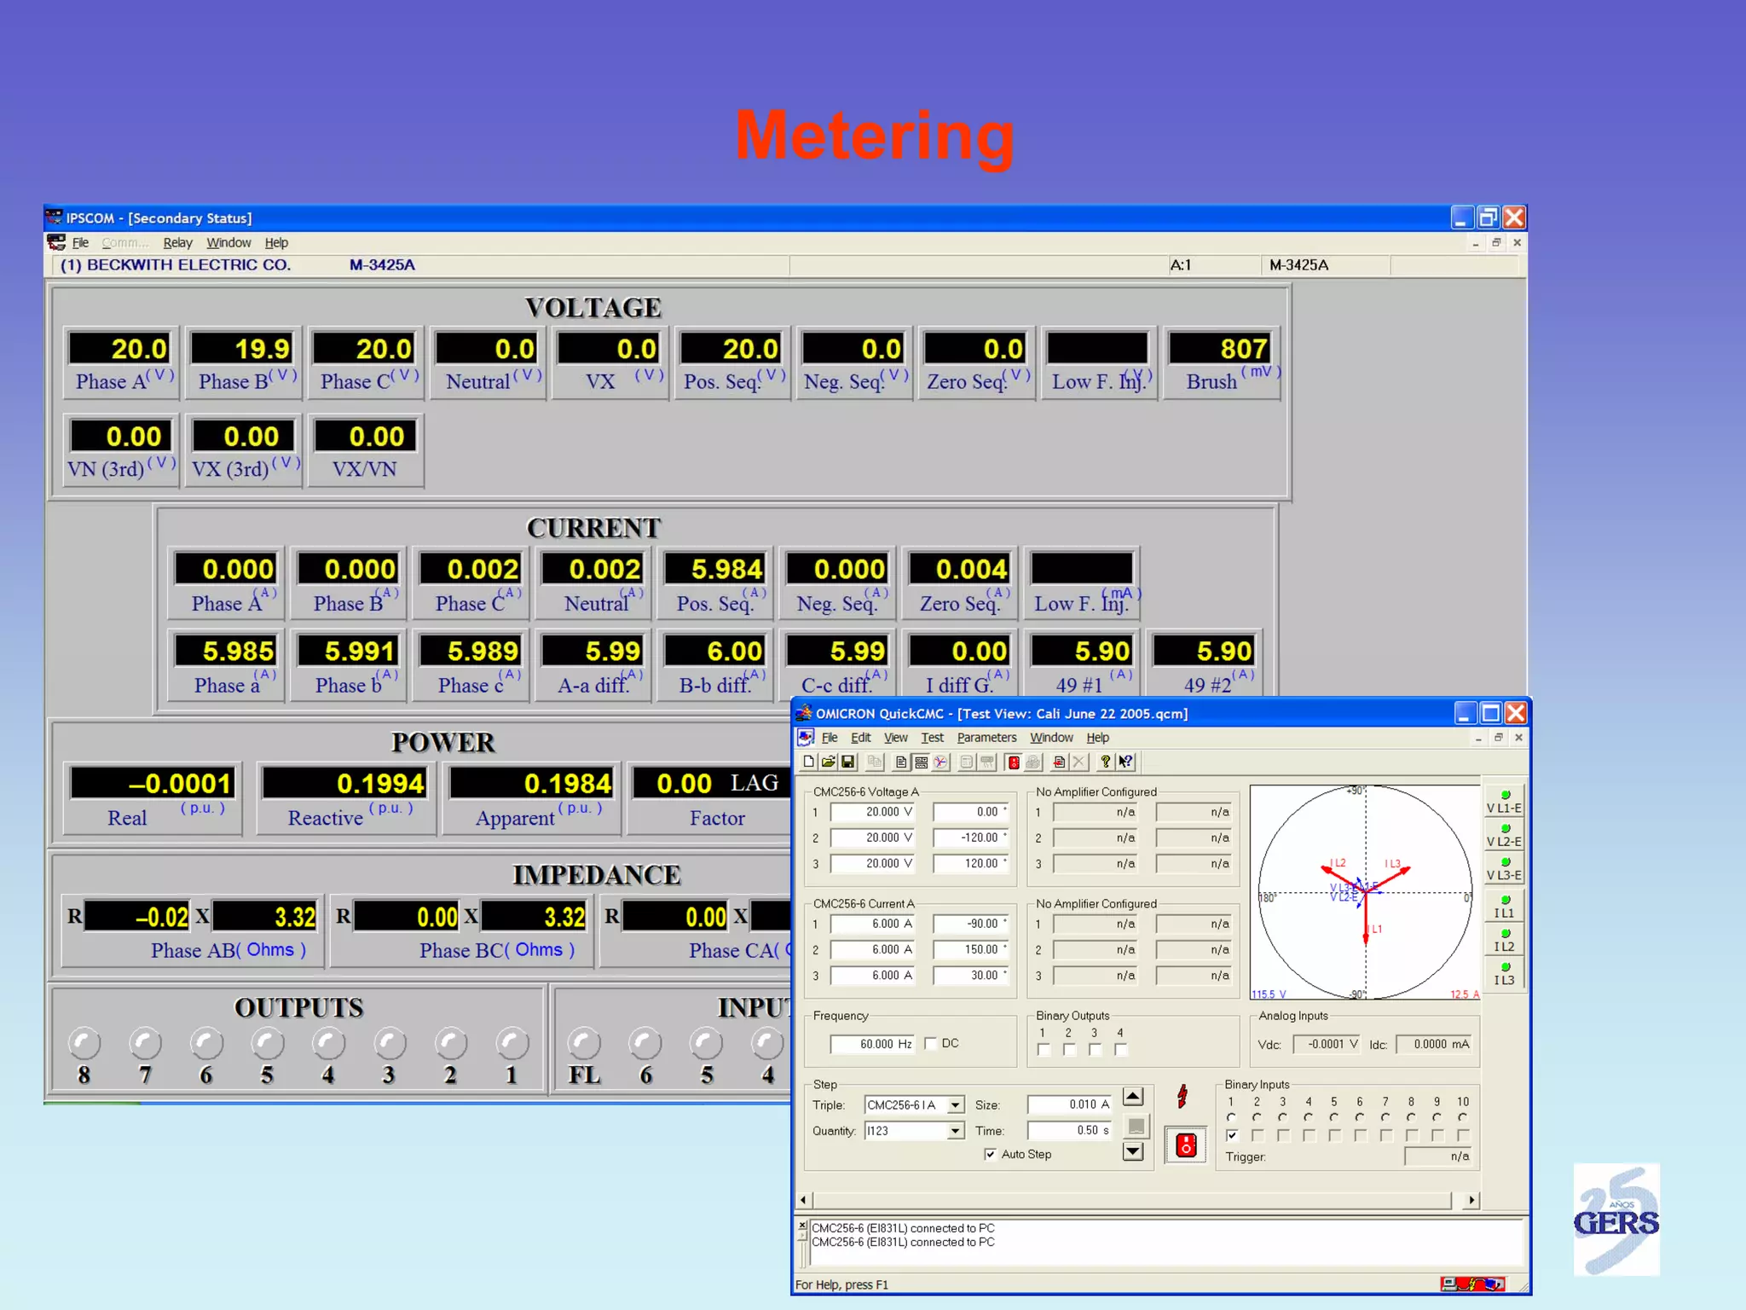Click OMICRON document icon beside File menu
Viewport: 1746px width, 1310px height.
coord(806,738)
